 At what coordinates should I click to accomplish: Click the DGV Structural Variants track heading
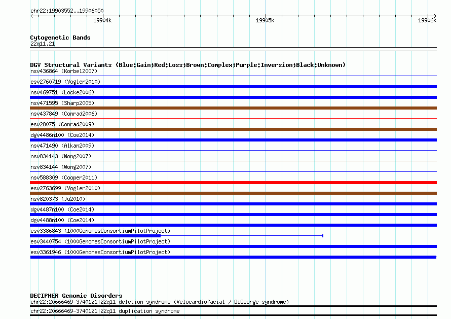187,65
